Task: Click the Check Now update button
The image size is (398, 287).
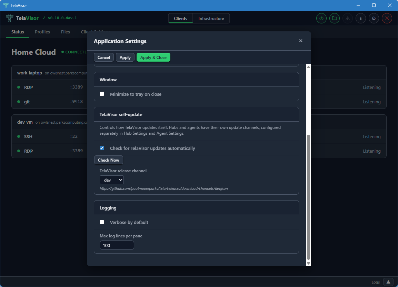Action: coord(108,160)
